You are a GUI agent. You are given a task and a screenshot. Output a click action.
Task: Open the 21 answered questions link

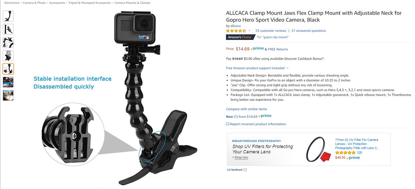pyautogui.click(x=309, y=31)
